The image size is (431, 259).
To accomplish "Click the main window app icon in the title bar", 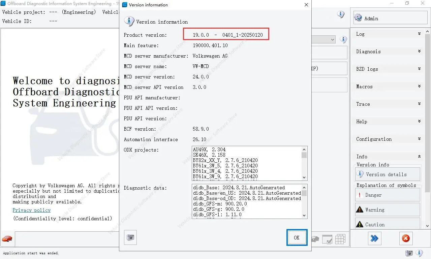I will pyautogui.click(x=3, y=3).
